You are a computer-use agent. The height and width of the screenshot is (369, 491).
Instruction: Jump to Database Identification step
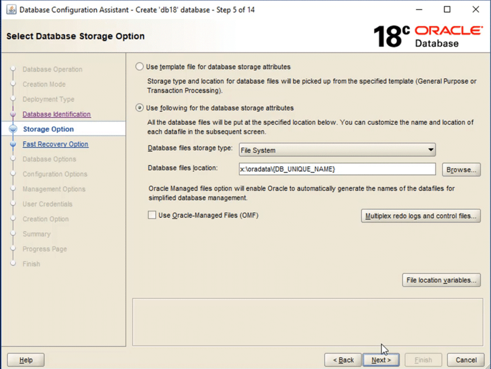pos(57,114)
